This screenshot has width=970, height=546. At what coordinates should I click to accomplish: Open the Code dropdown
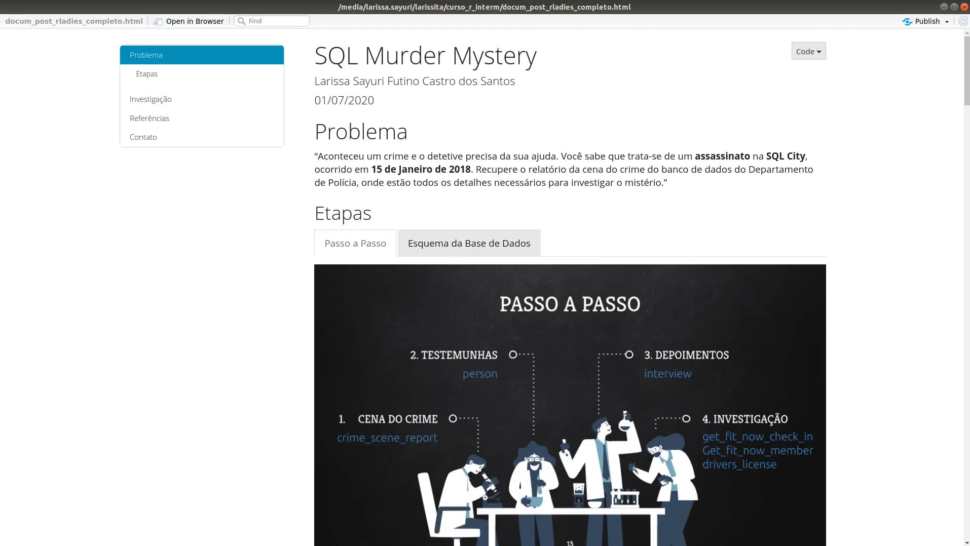tap(808, 51)
